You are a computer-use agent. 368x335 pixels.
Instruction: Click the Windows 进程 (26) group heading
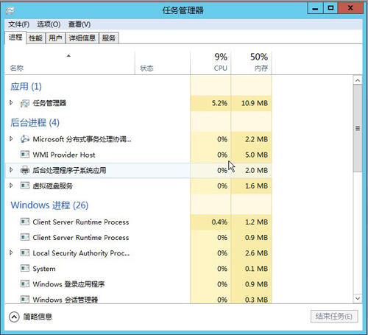pyautogui.click(x=49, y=205)
